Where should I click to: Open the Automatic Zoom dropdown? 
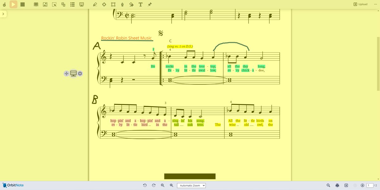pyautogui.click(x=191, y=185)
